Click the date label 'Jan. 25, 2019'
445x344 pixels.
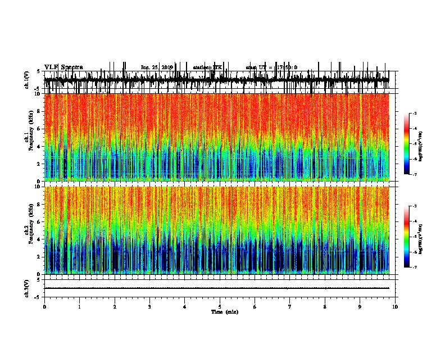pos(157,67)
